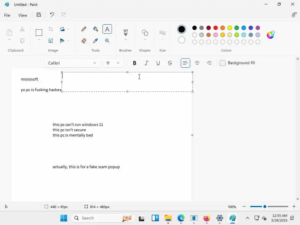Set text alignment to left
300x225 pixels.
[185, 63]
